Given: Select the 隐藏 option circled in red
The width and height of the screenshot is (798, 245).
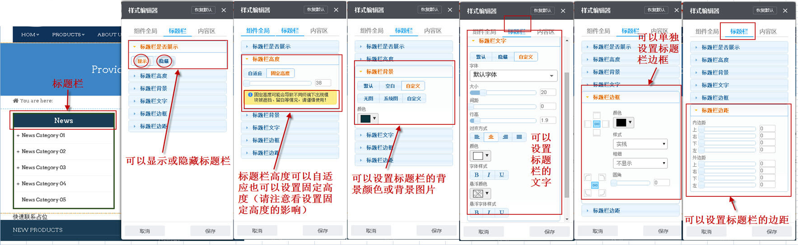Looking at the screenshot, I should click(163, 61).
